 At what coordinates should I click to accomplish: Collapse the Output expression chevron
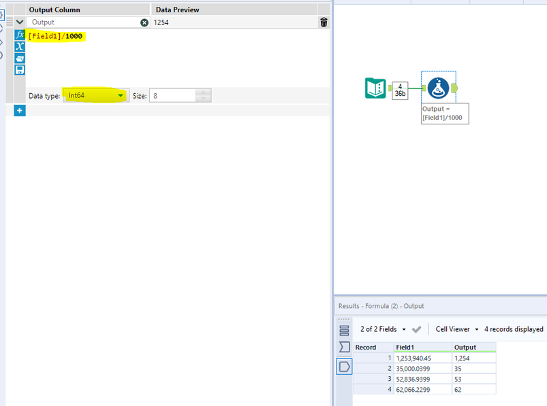20,22
